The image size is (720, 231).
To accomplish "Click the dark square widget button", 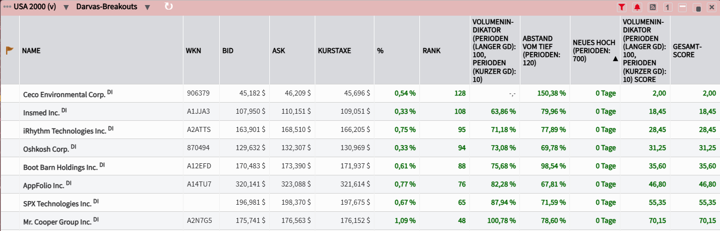I will pos(698,8).
